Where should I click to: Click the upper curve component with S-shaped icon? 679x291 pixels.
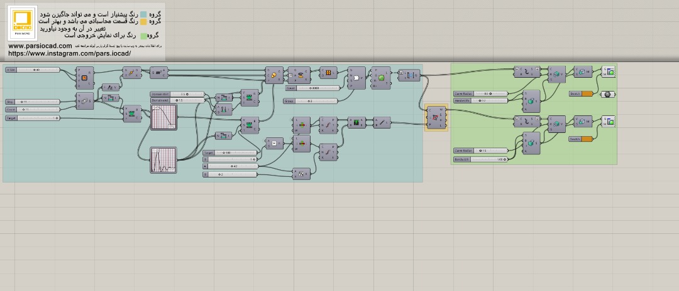click(527, 71)
